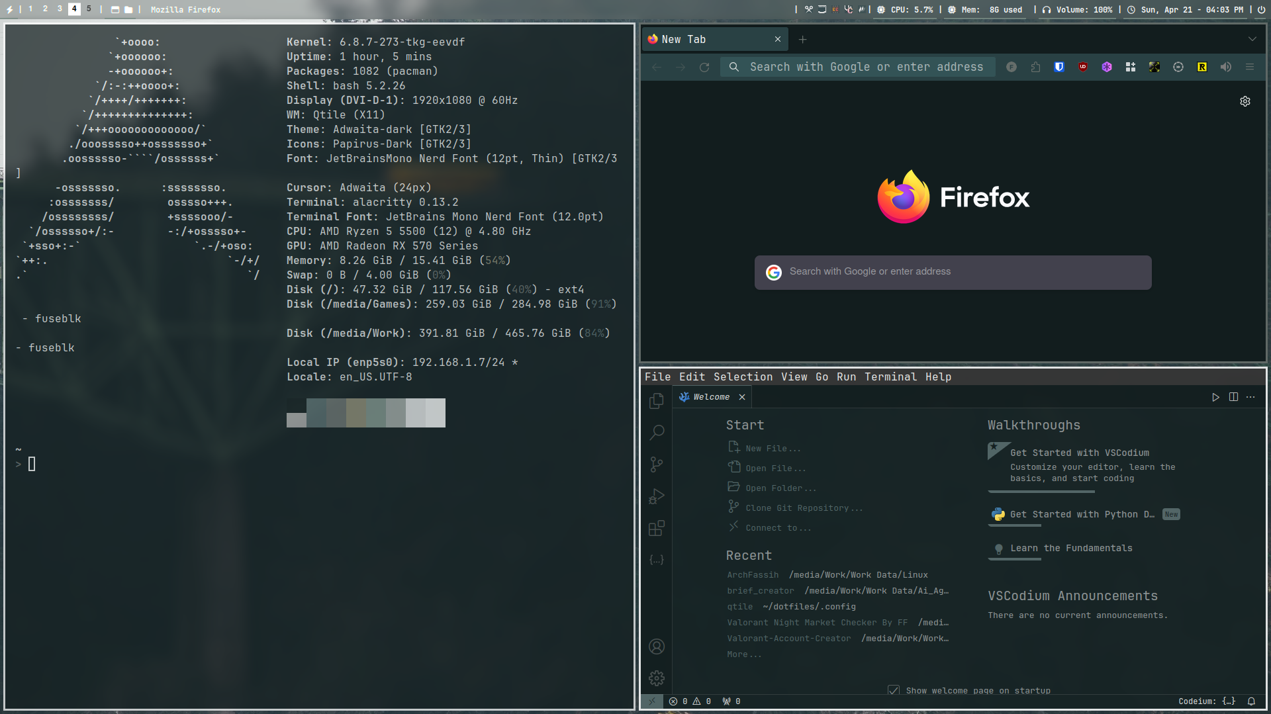Toggle Show welcome page on startup

click(894, 690)
